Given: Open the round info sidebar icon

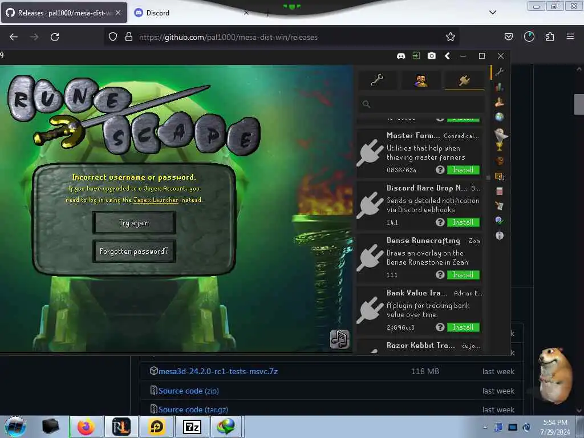Looking at the screenshot, I should click(x=500, y=236).
